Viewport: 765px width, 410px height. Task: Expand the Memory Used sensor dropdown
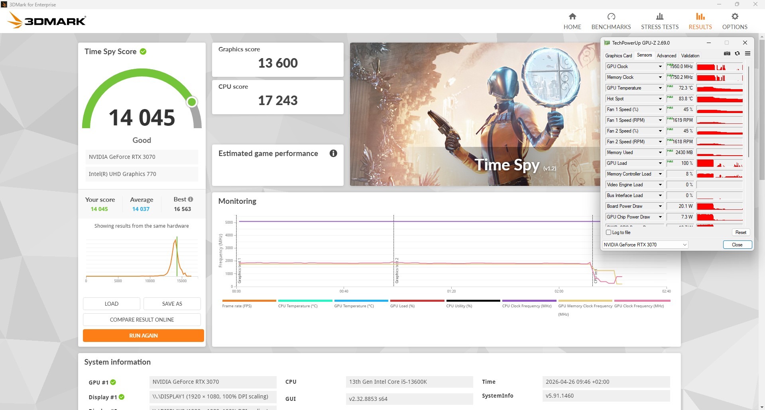pos(660,152)
